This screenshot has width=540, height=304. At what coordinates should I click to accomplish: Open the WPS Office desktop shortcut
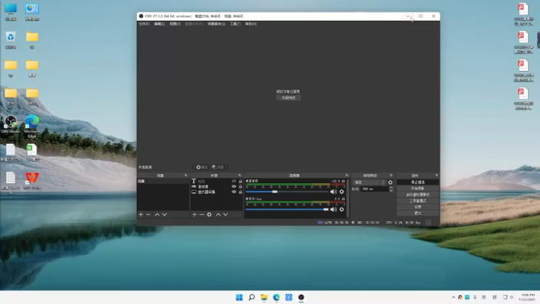(x=32, y=180)
